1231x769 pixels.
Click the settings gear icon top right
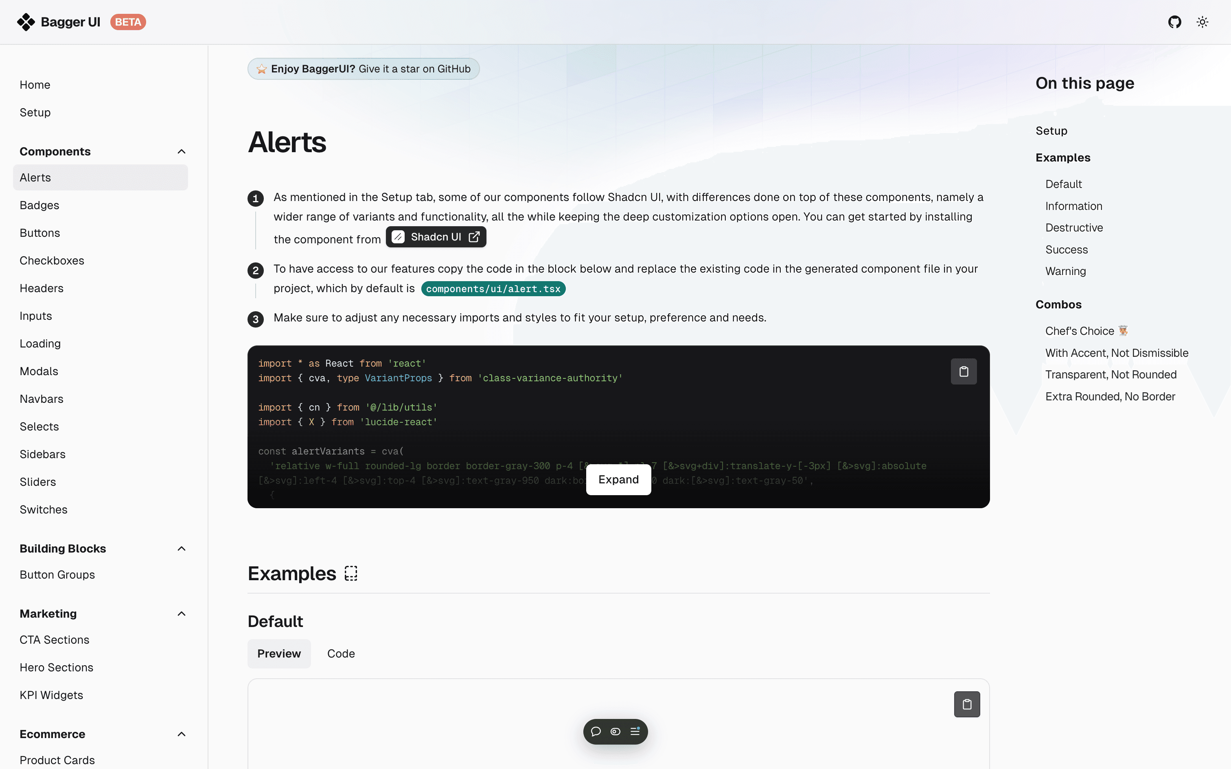point(1203,21)
